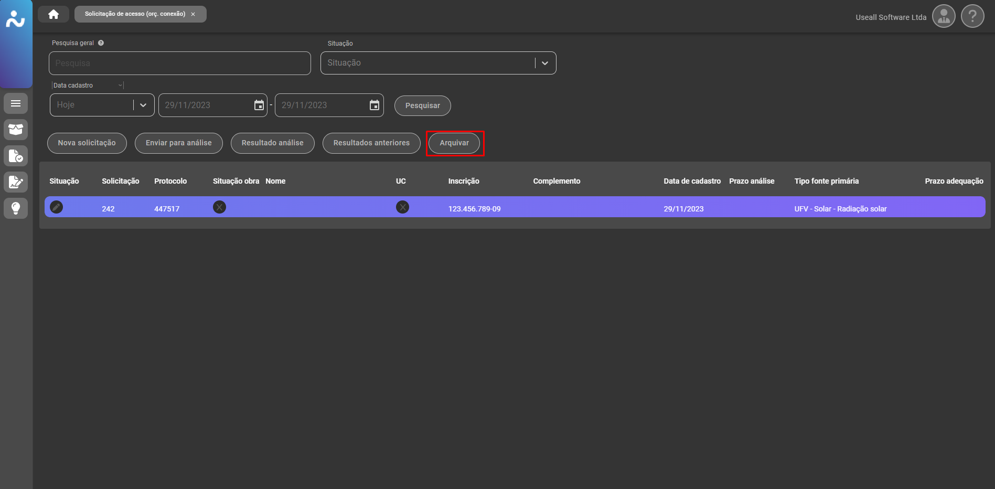Open the Data cadastro selector
Viewport: 995px width, 489px height.
(x=88, y=86)
